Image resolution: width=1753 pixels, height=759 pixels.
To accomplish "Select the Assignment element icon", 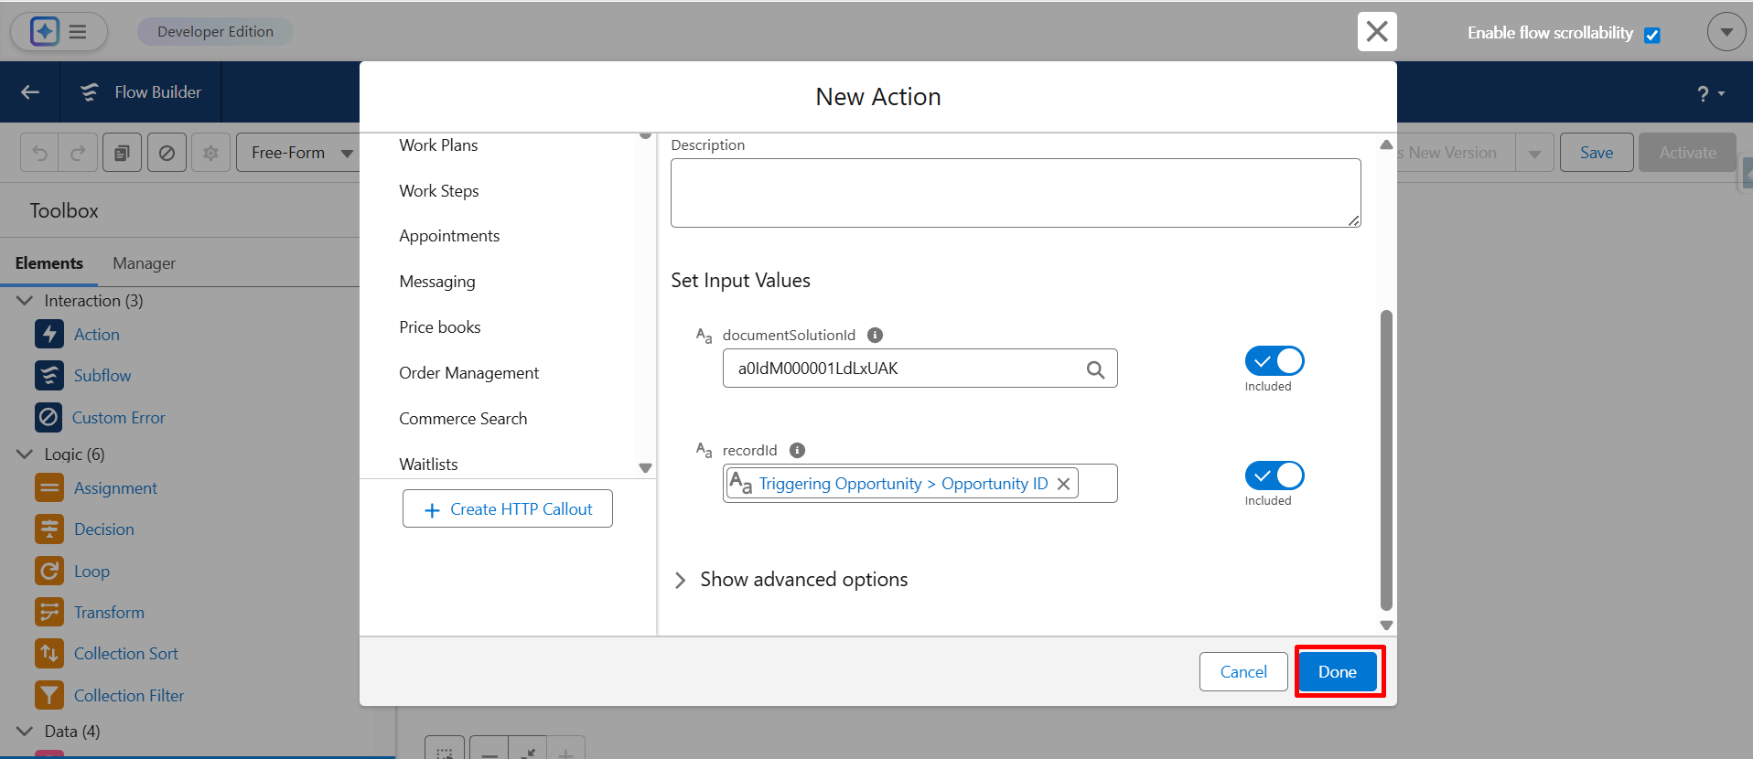I will click(49, 488).
